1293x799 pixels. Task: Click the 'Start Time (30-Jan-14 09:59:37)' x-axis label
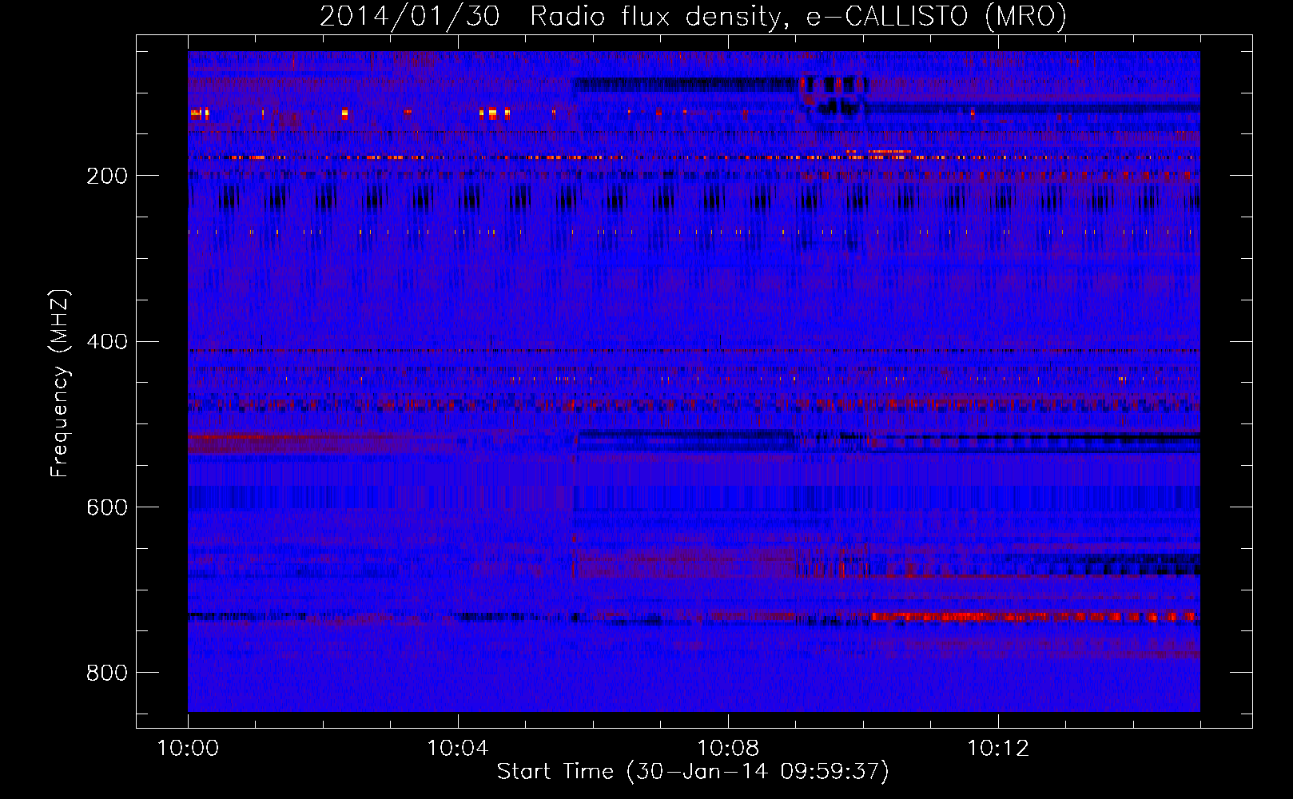[x=693, y=772]
